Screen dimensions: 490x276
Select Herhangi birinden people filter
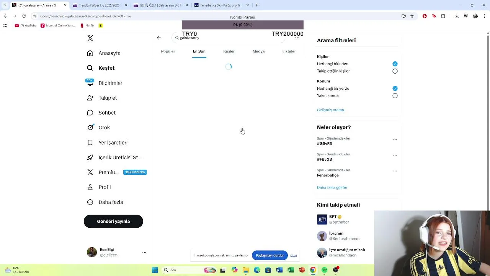pos(395,64)
